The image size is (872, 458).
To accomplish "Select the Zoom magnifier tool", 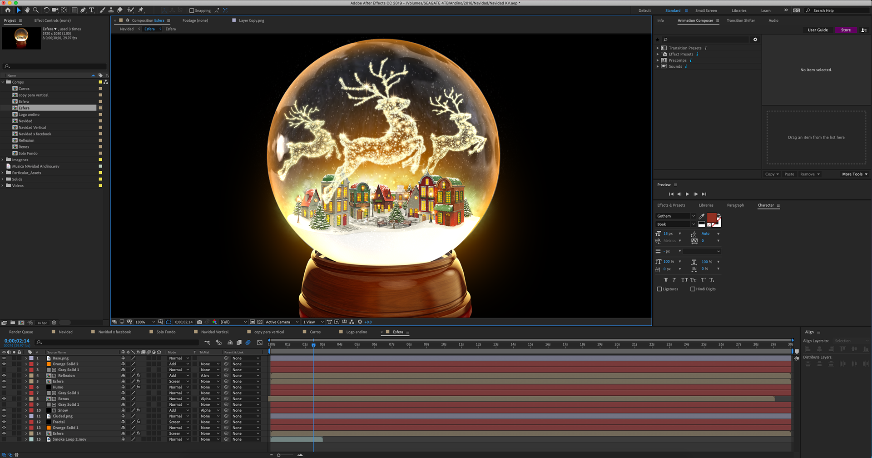I will point(35,10).
